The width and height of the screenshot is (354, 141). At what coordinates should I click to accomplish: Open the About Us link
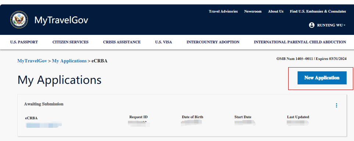click(x=276, y=11)
